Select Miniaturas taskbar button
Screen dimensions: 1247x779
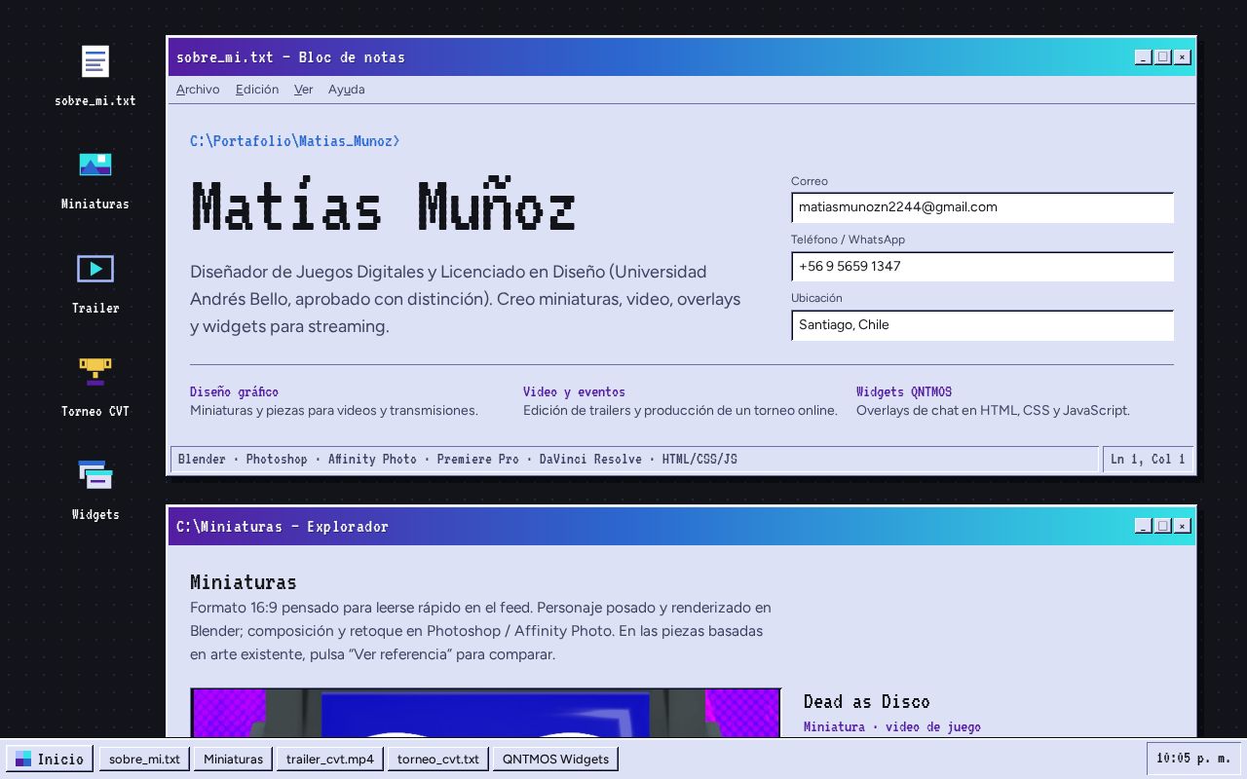point(234,759)
